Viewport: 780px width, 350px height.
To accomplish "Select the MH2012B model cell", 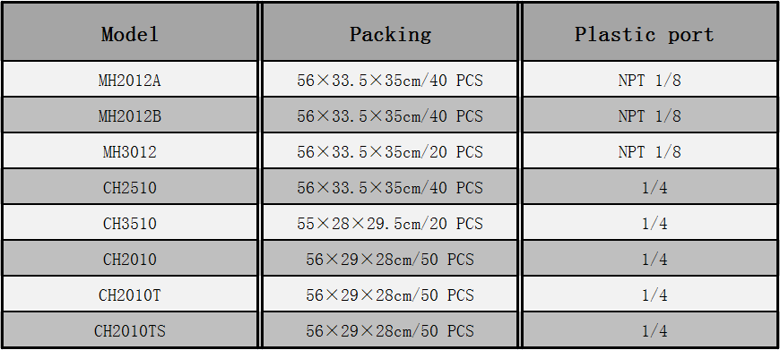I will [130, 115].
